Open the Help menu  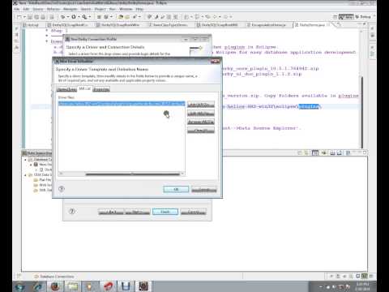pyautogui.click(x=139, y=9)
